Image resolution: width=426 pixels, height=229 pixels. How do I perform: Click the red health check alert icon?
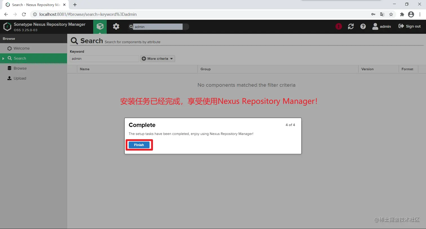coord(339,26)
